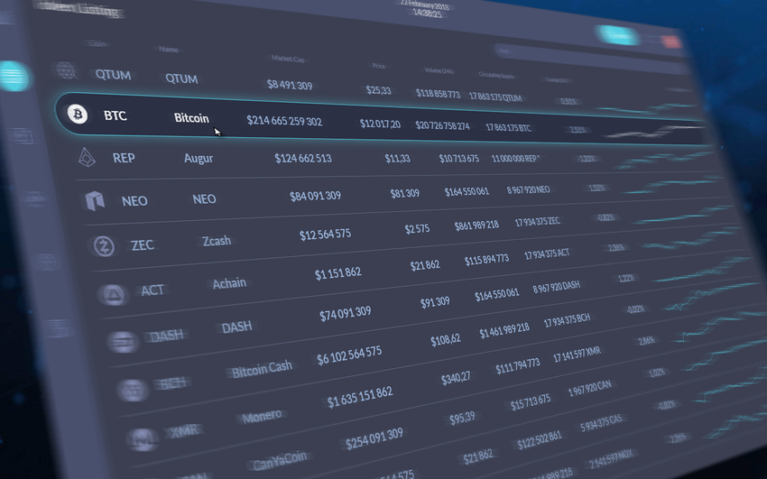Click the QTUM price $25,33
Viewport: 767px width, 479px height.
(378, 90)
